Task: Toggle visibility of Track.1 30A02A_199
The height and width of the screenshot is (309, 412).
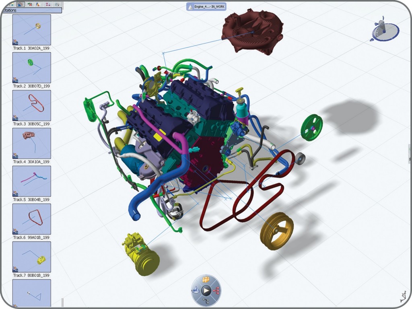Action: coord(32,30)
